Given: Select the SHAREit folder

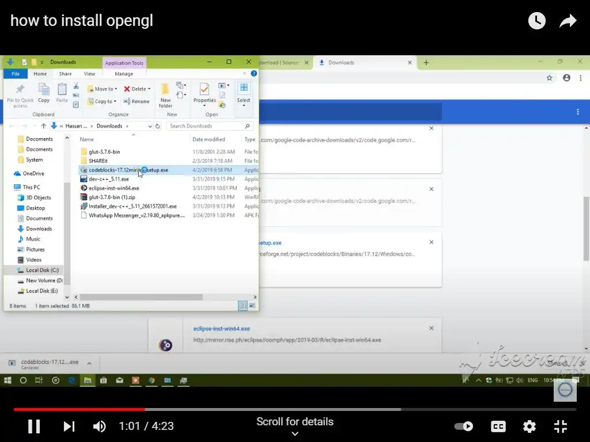Looking at the screenshot, I should [x=98, y=161].
